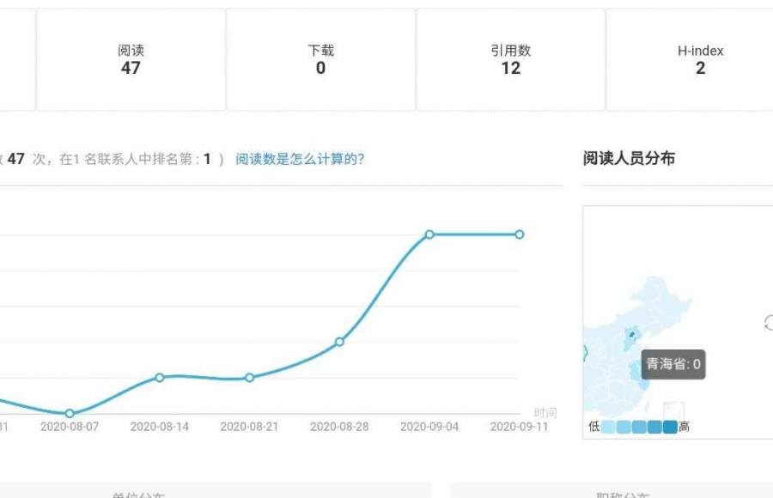Select the 2020-08-28 chart data point
773x498 pixels.
point(339,342)
